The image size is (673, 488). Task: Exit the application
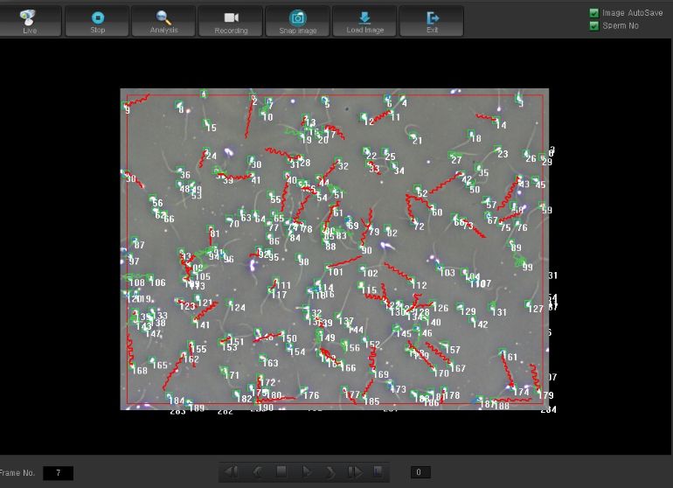[x=432, y=21]
